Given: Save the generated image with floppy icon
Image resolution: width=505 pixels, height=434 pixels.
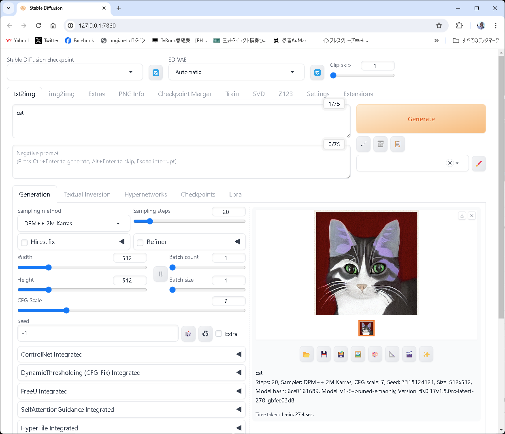Looking at the screenshot, I should pyautogui.click(x=324, y=354).
